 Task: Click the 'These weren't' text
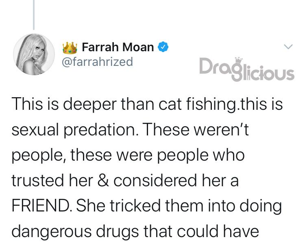(196, 130)
